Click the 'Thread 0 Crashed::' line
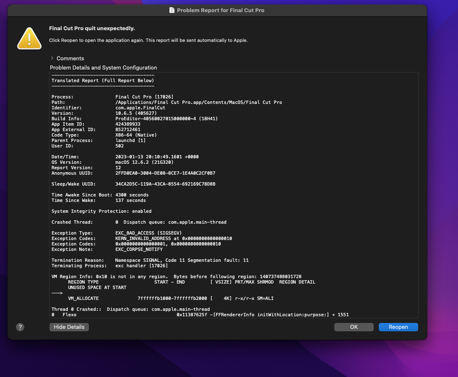This screenshot has height=377, width=458. tap(130, 309)
